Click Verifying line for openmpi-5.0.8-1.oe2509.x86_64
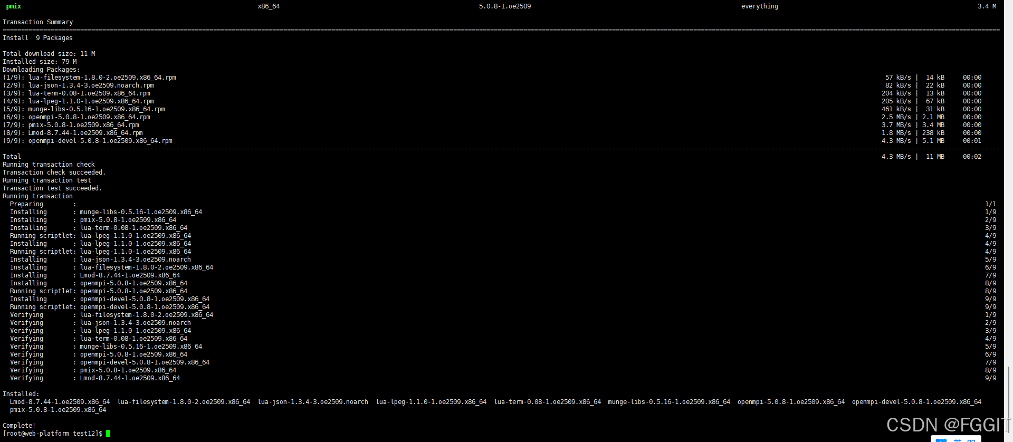 coord(99,354)
